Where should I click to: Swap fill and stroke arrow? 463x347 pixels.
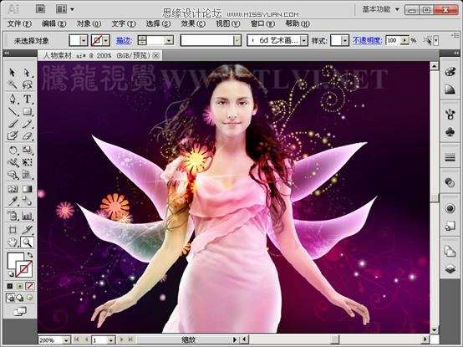click(x=30, y=255)
